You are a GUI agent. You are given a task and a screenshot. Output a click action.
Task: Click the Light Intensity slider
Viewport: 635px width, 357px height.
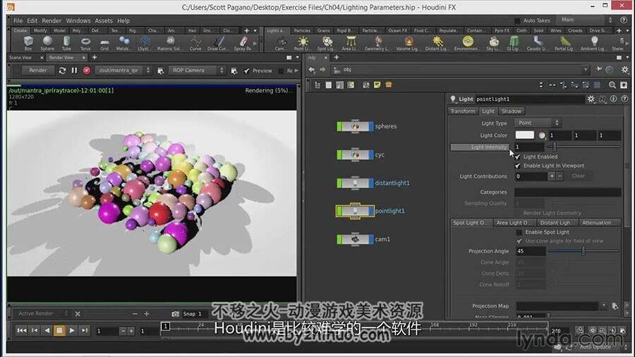(583, 147)
